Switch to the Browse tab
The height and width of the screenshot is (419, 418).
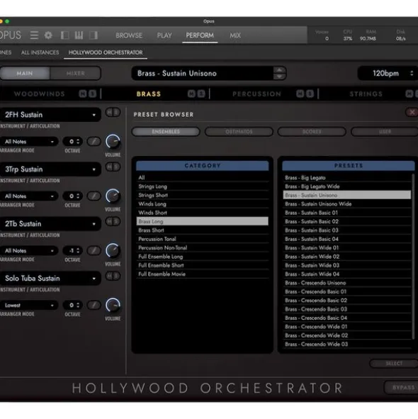click(x=129, y=35)
